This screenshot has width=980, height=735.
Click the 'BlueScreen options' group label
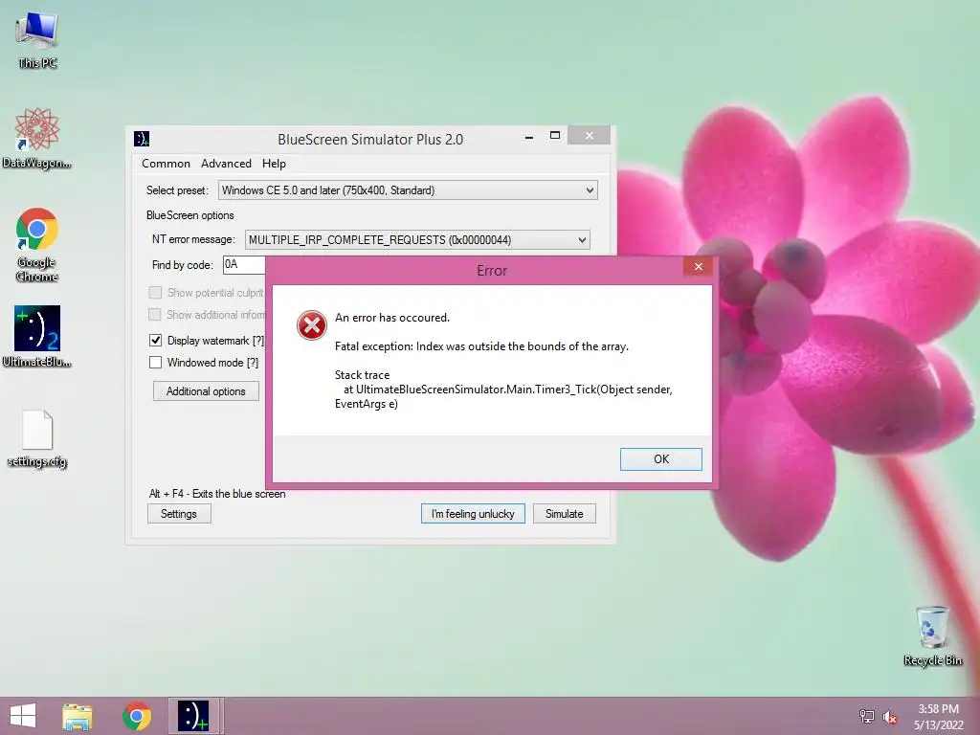(x=190, y=215)
